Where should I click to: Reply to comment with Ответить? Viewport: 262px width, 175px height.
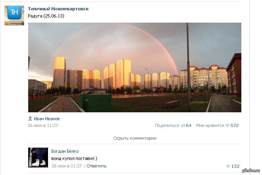(96, 166)
